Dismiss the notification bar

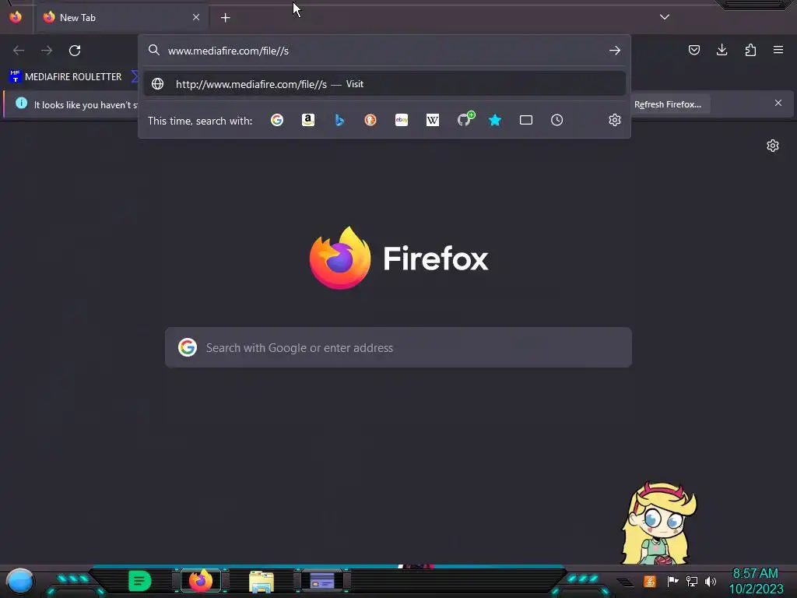778,104
